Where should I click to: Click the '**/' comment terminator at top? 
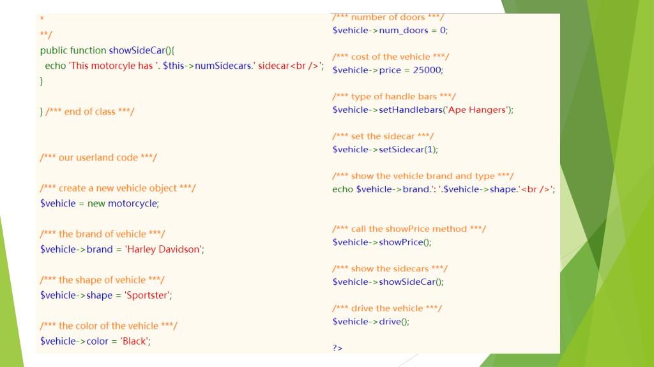point(46,35)
